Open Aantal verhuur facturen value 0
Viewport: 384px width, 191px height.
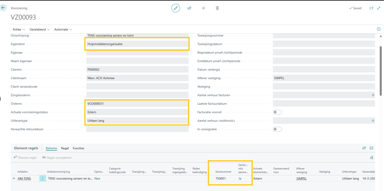click(x=373, y=95)
